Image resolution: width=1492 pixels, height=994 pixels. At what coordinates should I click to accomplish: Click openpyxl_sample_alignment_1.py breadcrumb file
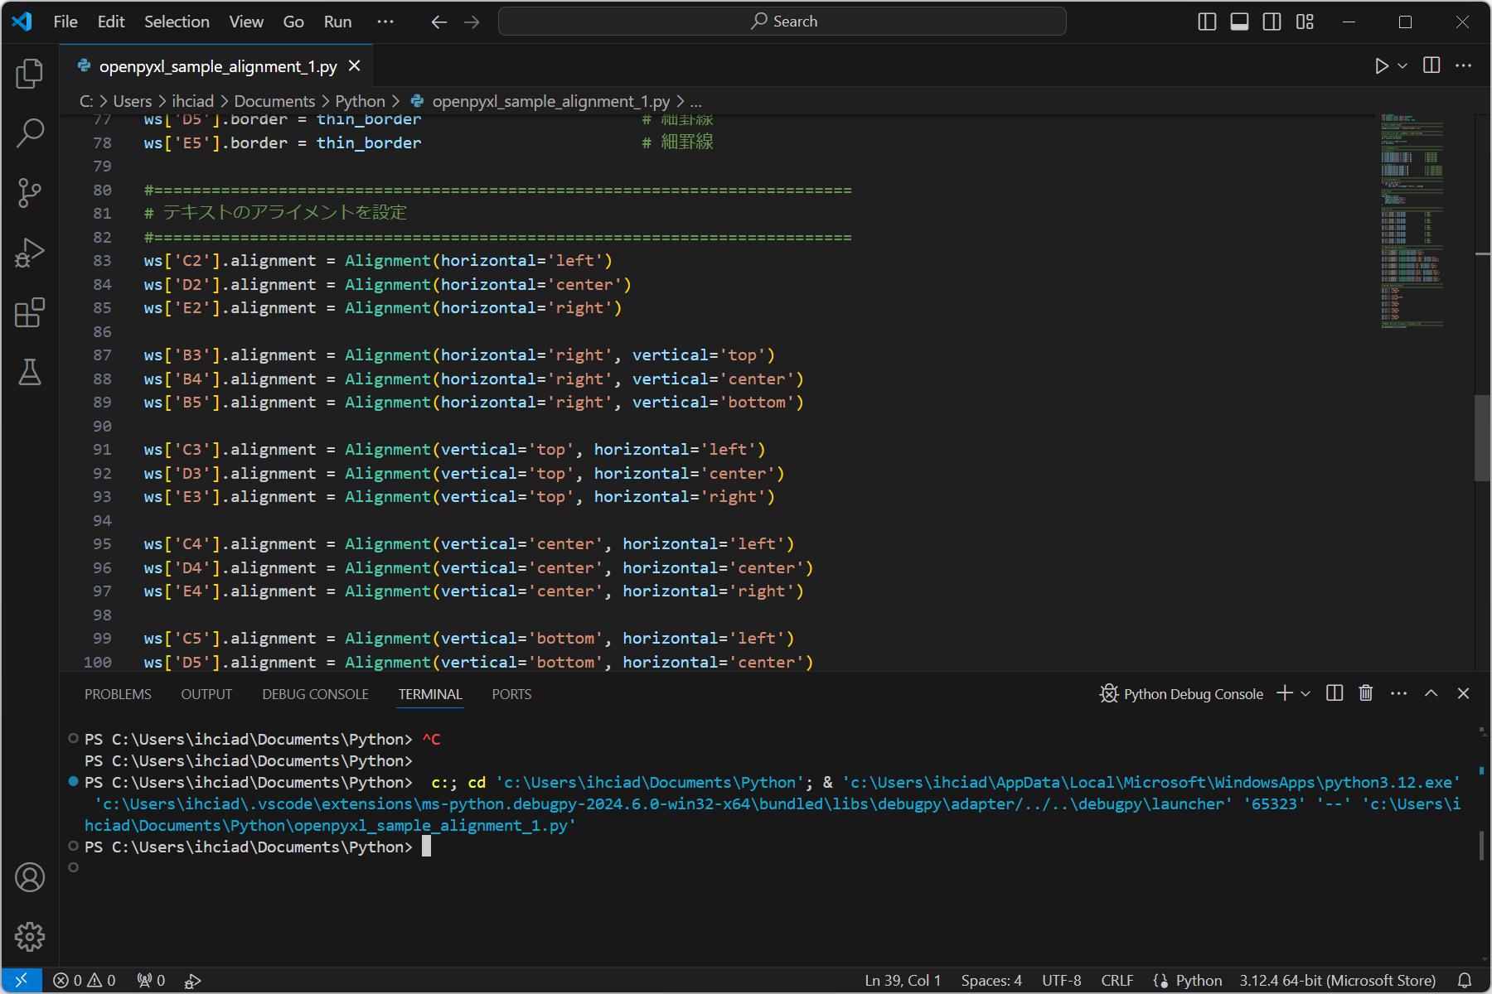(550, 101)
